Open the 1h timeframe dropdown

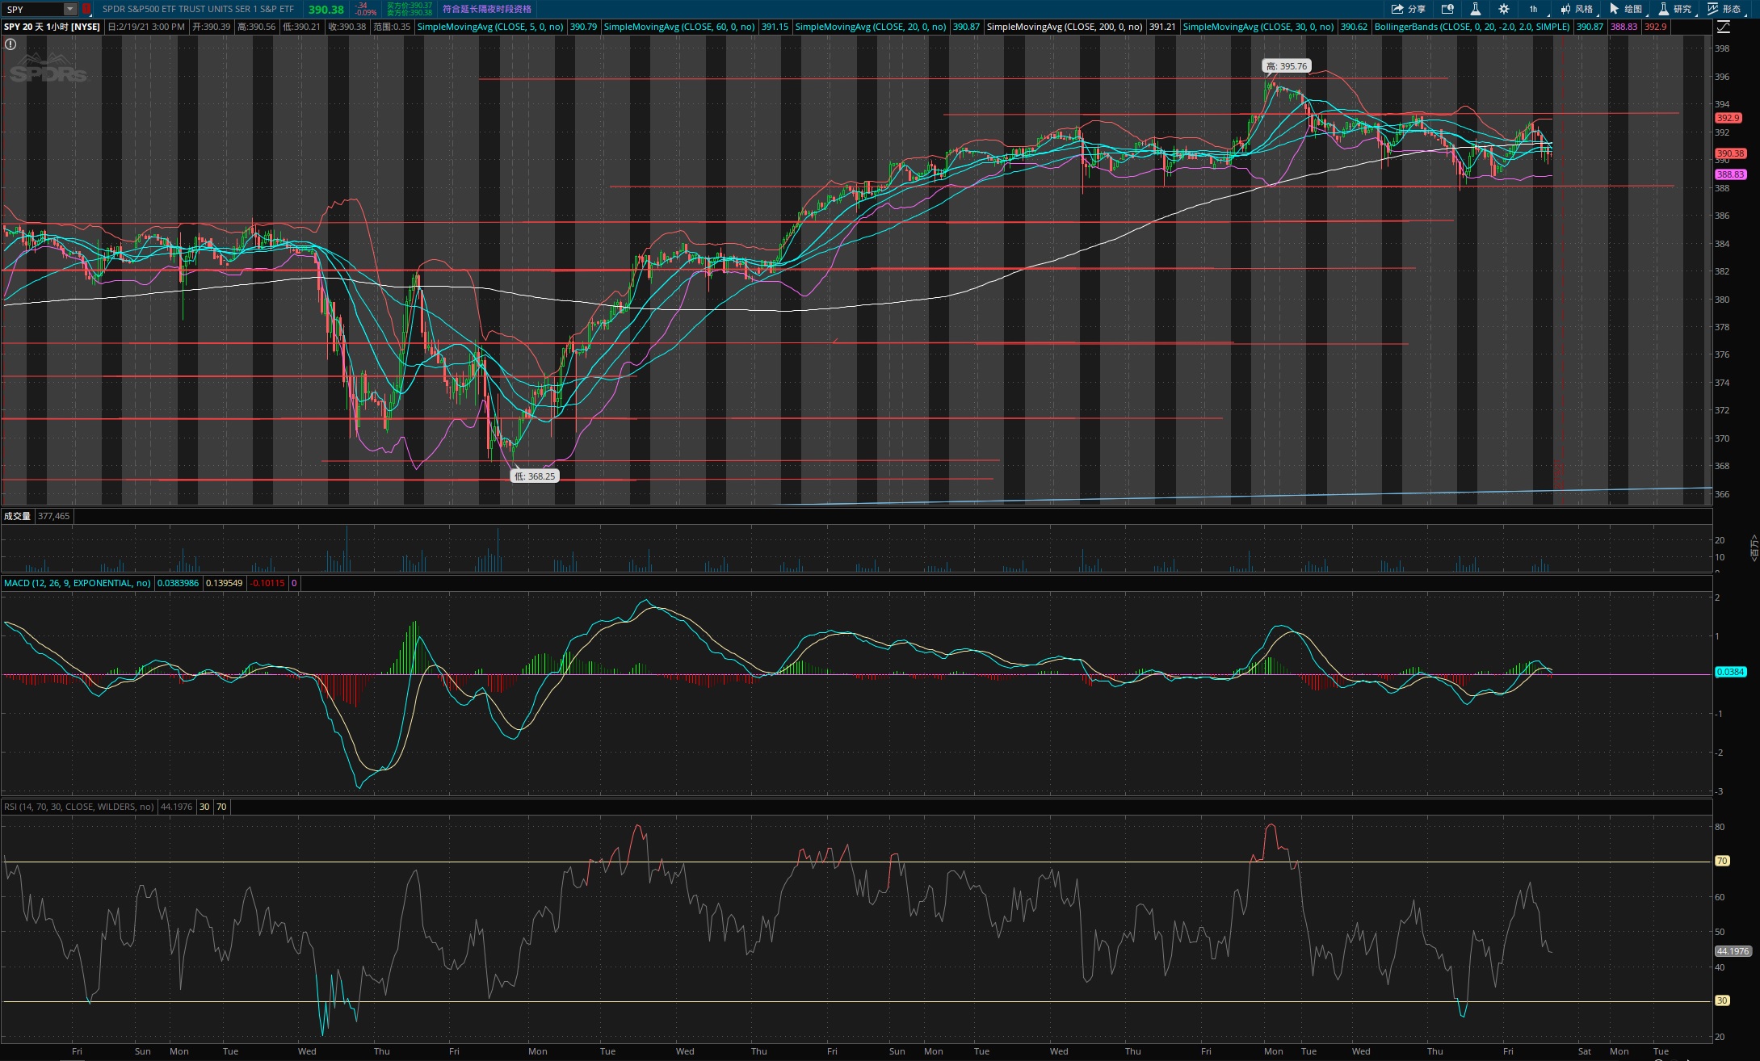coord(1535,9)
